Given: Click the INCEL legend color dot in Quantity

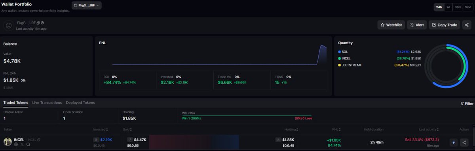Looking at the screenshot, I should 339,59.
